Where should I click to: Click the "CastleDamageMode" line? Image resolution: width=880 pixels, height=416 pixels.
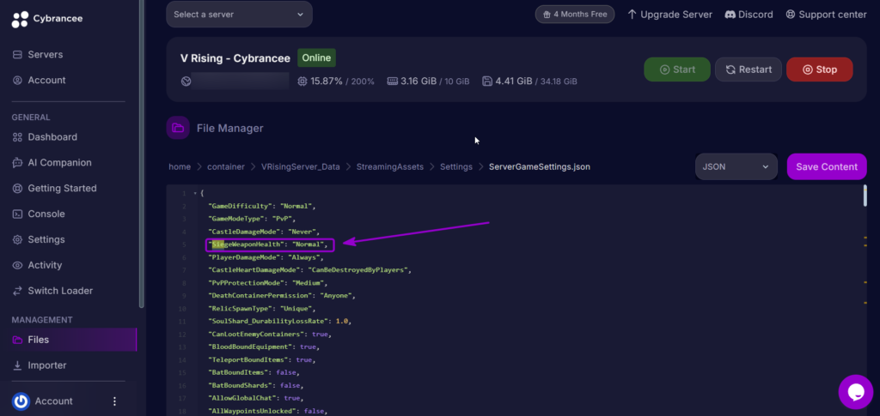tap(264, 232)
